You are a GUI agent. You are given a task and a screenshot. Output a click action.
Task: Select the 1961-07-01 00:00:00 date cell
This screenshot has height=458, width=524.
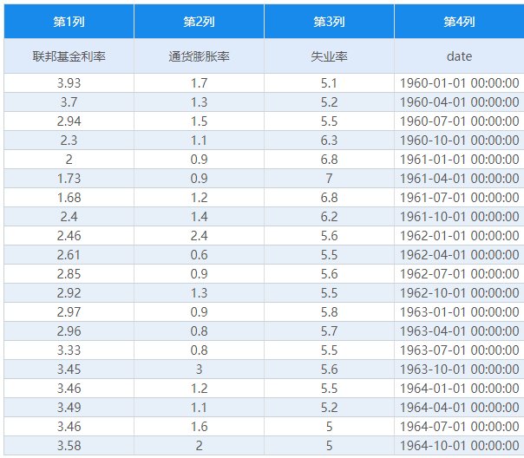pyautogui.click(x=459, y=198)
